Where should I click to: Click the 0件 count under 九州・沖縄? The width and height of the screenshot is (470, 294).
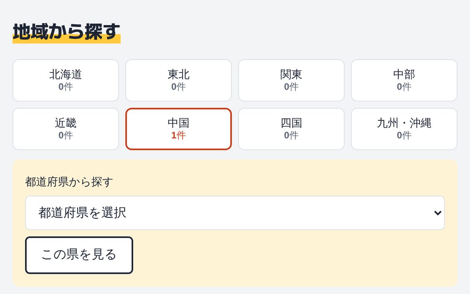pos(404,135)
